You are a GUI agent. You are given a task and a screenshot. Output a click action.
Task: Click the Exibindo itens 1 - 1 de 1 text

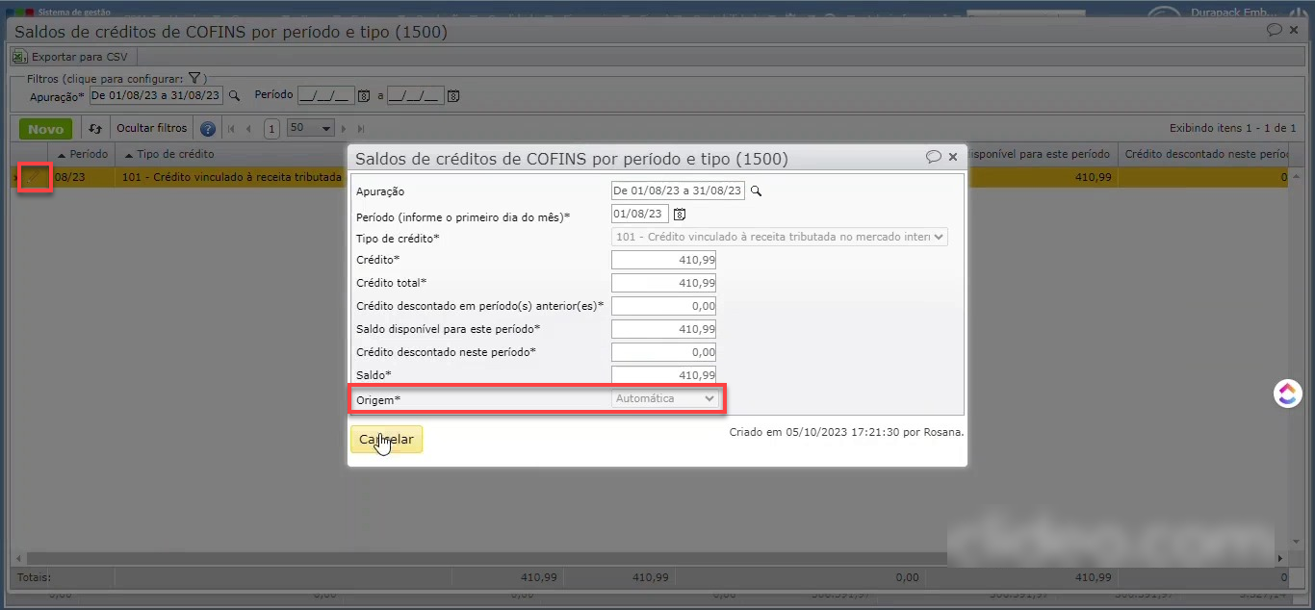click(x=1233, y=128)
